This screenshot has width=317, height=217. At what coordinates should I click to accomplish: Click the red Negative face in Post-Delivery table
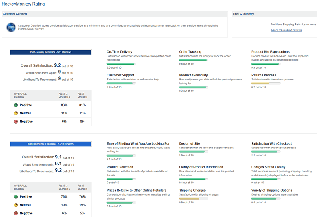coord(16,122)
